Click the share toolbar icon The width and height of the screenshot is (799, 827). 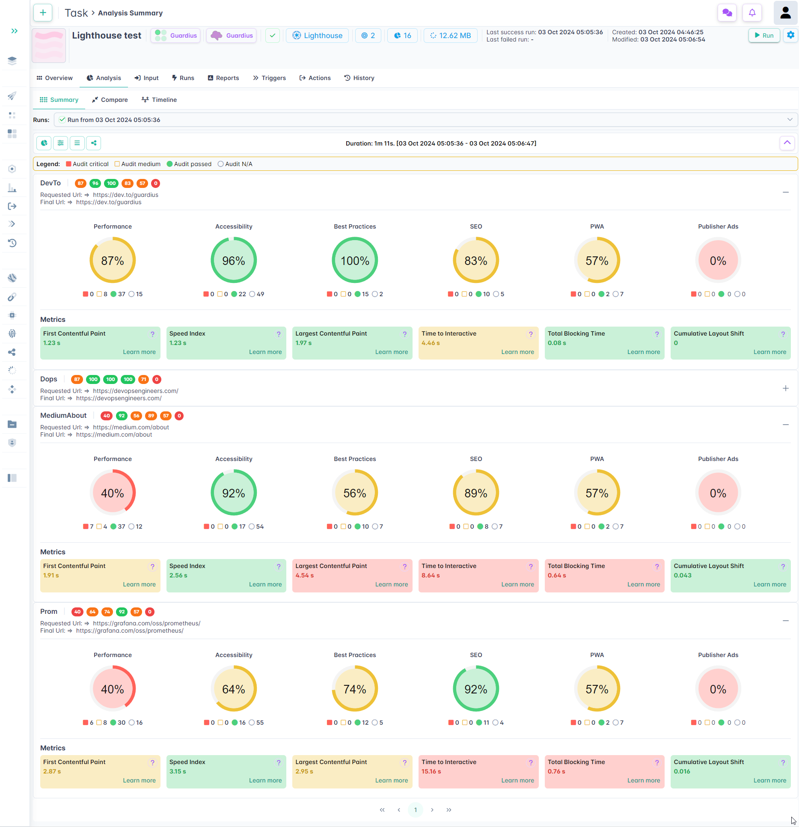(x=94, y=143)
